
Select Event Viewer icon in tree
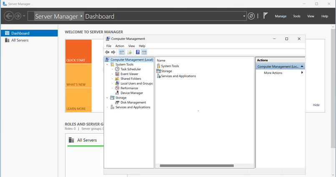pyautogui.click(x=117, y=74)
